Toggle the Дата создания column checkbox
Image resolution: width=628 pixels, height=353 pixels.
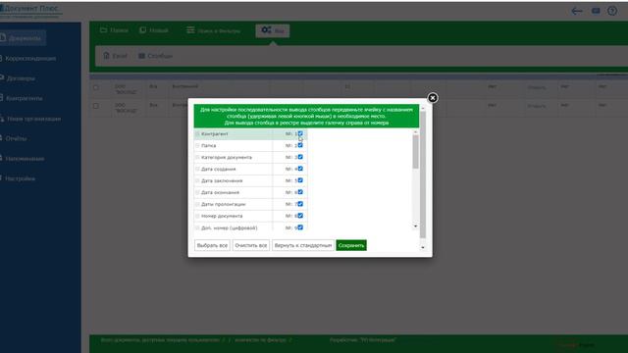300,169
